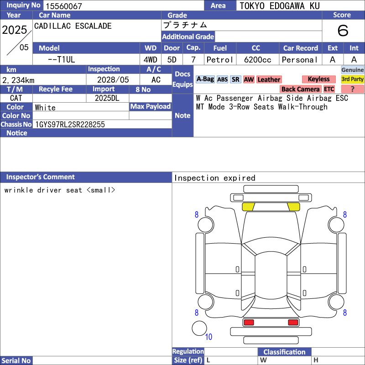This screenshot has width=365, height=365.
Task: Click the score value 6
Action: click(x=343, y=31)
